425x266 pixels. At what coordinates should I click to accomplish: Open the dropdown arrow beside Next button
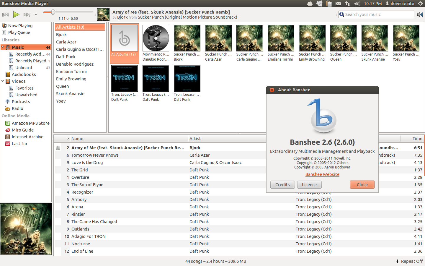pyautogui.click(x=36, y=14)
